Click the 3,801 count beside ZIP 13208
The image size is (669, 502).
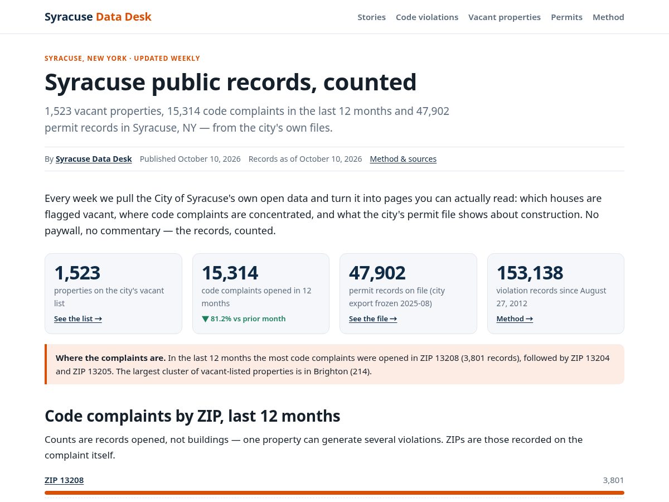pos(613,480)
